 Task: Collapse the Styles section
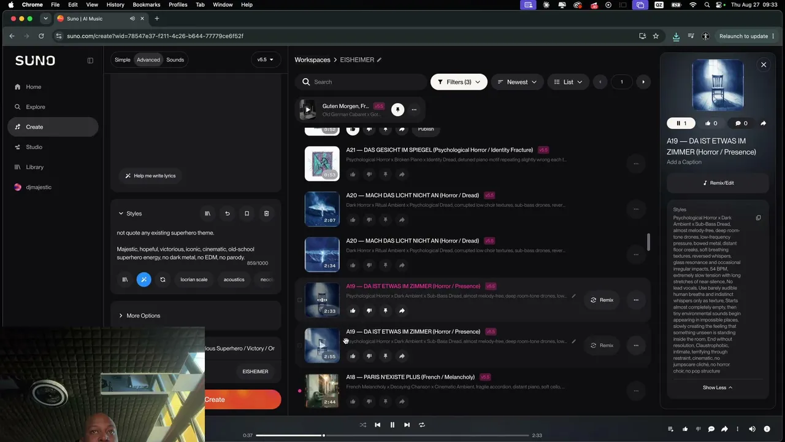[x=130, y=214]
